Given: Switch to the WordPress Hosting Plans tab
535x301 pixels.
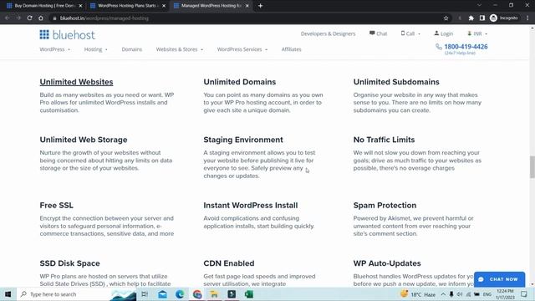Looking at the screenshot, I should pyautogui.click(x=127, y=6).
